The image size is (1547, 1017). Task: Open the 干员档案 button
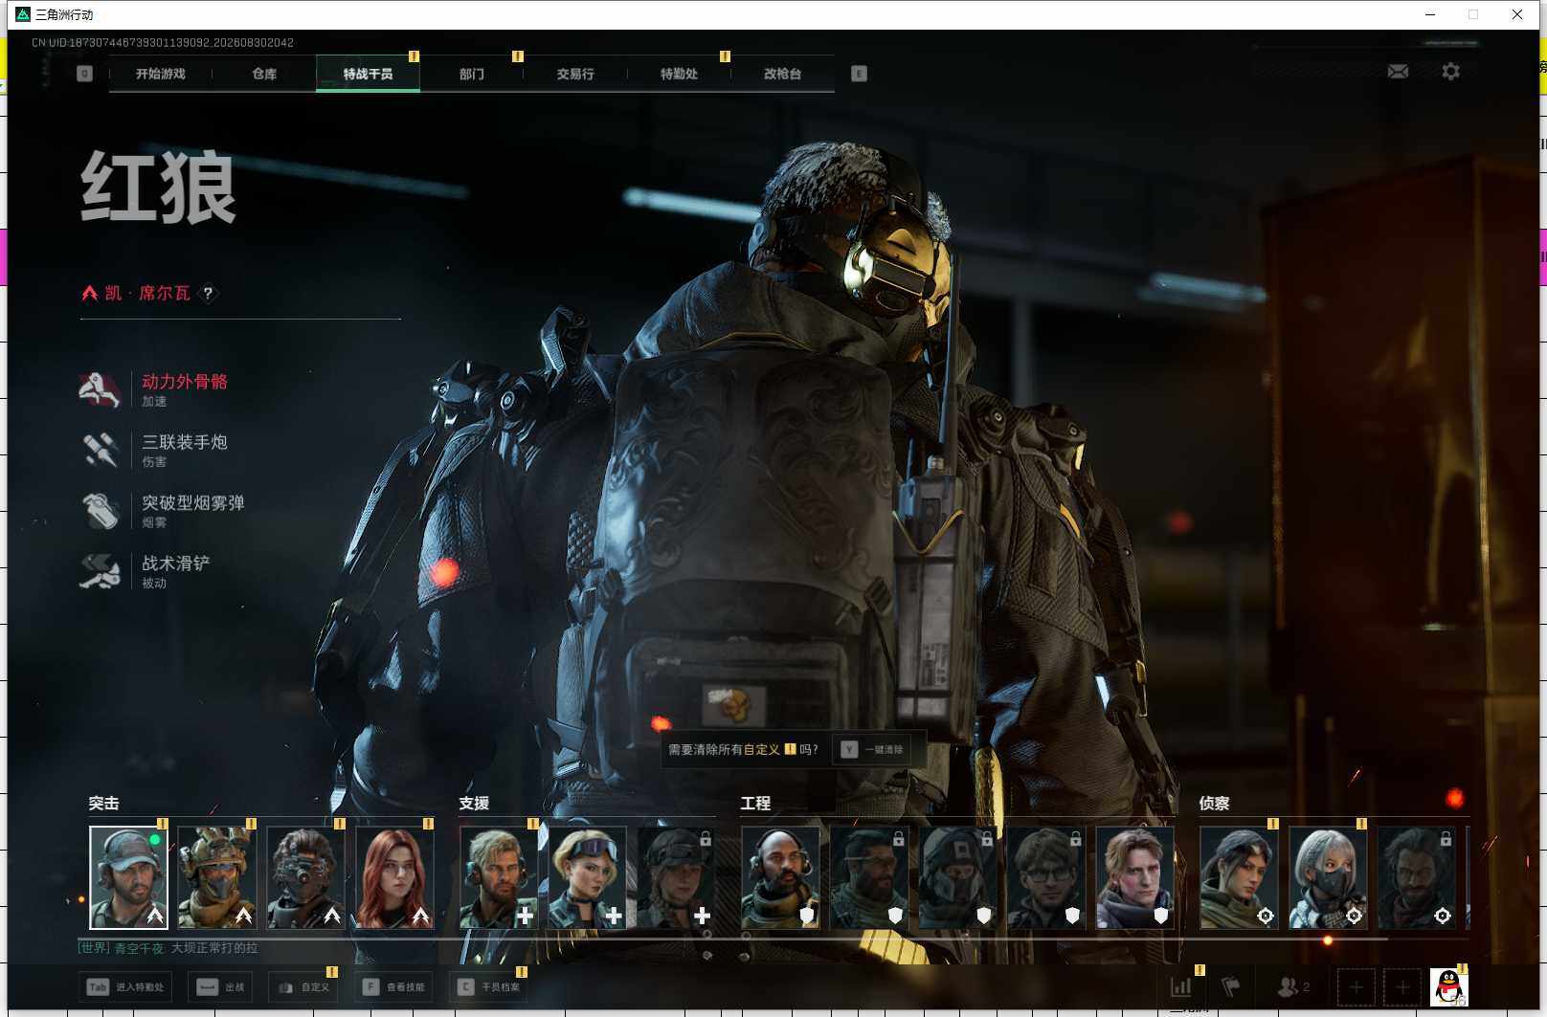coord(488,986)
